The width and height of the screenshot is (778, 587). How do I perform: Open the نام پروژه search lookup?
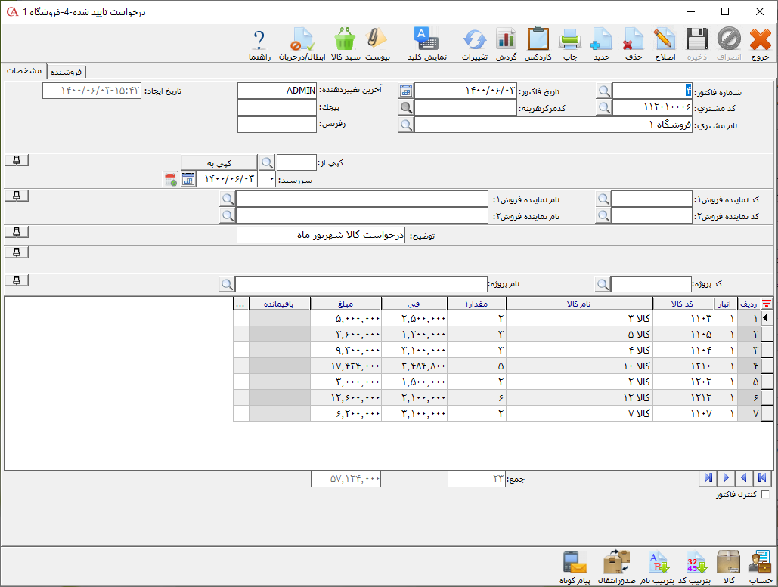click(x=226, y=284)
